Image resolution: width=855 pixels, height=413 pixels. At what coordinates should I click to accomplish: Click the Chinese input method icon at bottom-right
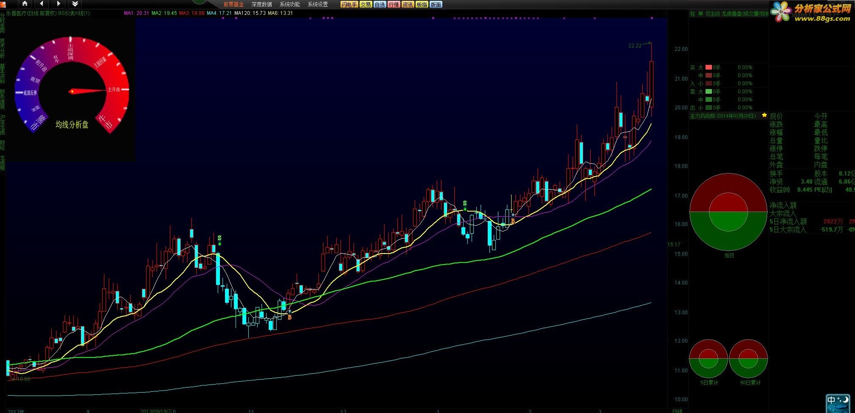838,403
